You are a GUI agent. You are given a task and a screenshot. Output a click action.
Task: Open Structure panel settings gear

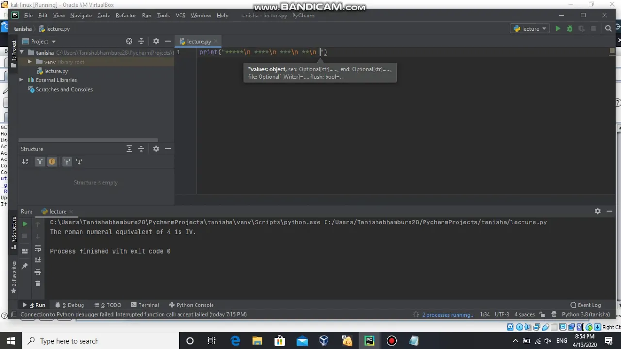coord(156,149)
